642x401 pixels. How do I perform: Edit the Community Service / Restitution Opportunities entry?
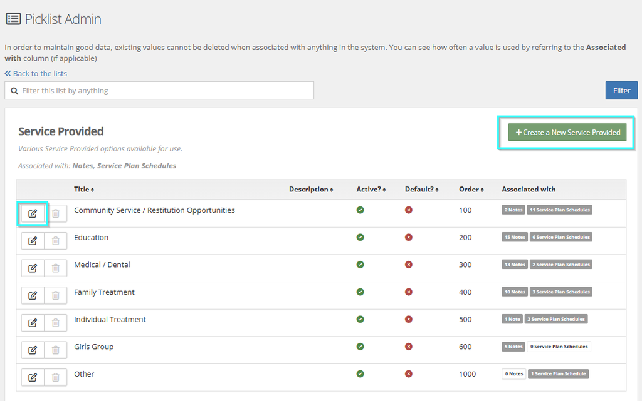(x=33, y=213)
